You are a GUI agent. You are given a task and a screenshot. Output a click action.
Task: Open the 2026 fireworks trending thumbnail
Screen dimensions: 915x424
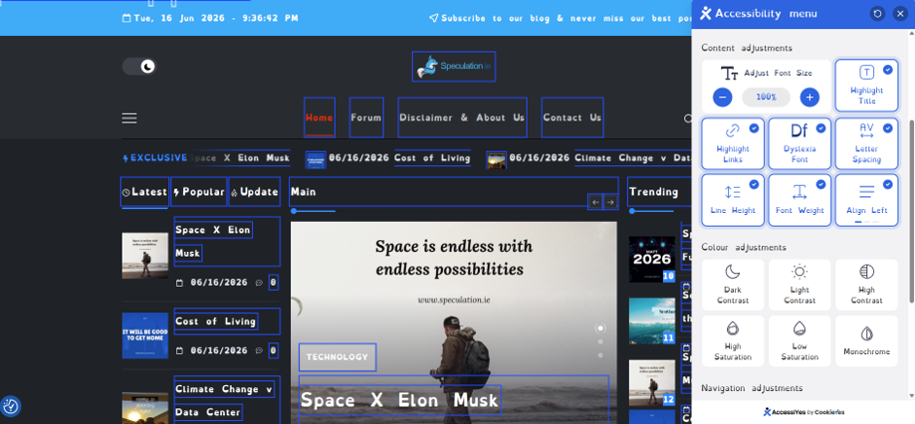click(652, 259)
